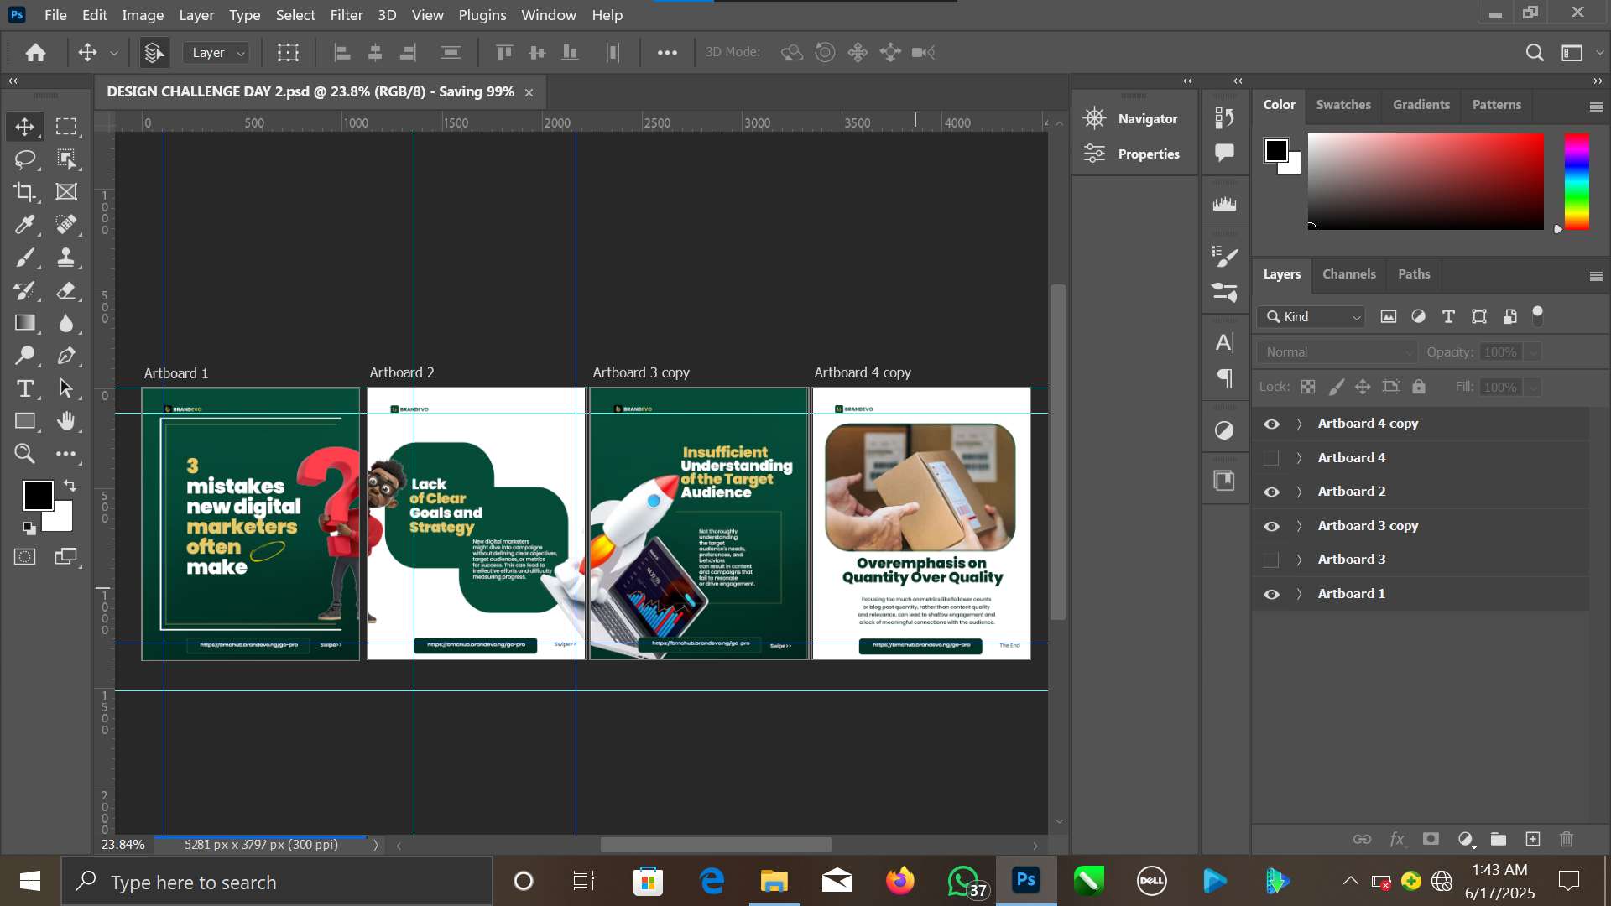Pick a color in the red color field
This screenshot has width=1611, height=906.
(x=1426, y=181)
